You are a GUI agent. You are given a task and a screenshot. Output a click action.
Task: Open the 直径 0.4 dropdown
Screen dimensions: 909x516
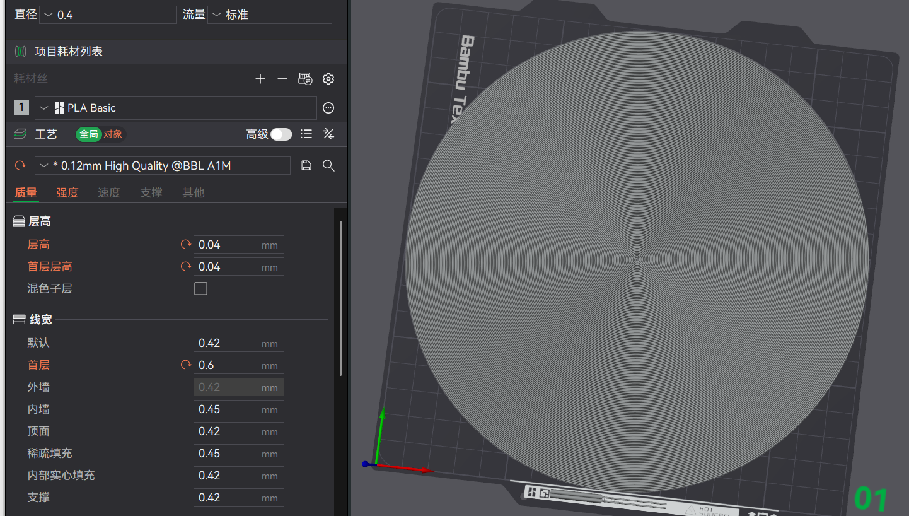point(108,15)
